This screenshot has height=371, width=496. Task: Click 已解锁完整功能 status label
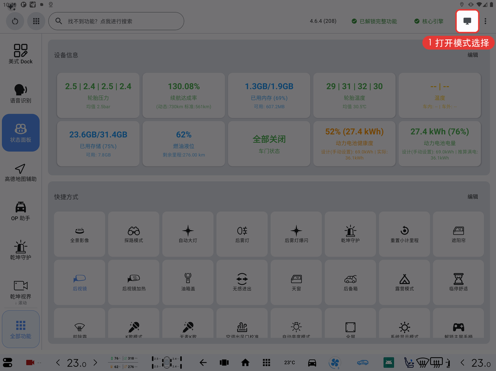[x=374, y=21]
